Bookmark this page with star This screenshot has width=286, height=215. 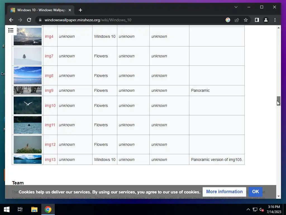click(x=246, y=20)
